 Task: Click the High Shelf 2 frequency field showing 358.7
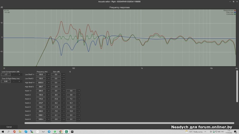click(41, 87)
